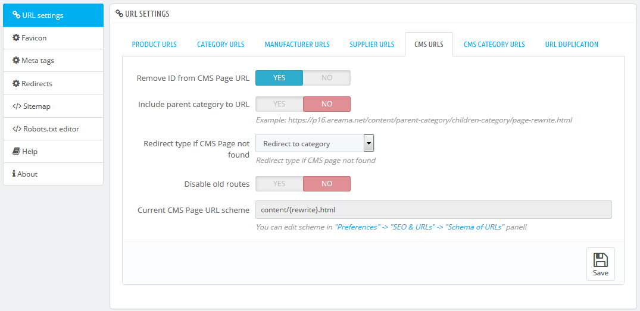640x311 pixels.
Task: Go to the Supplier URLs tab
Action: [371, 45]
